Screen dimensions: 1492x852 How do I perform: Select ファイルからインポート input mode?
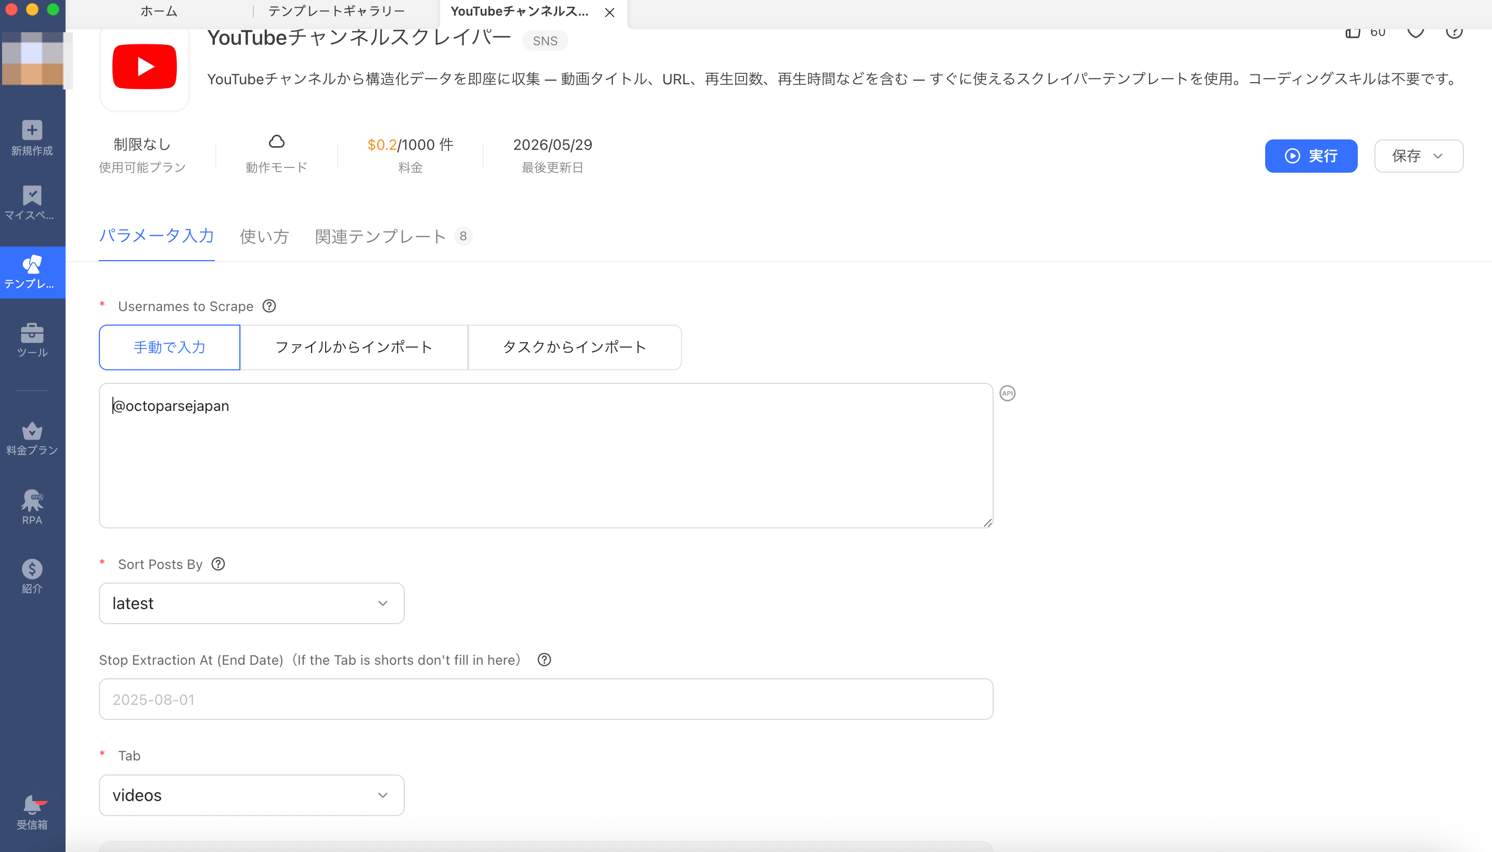click(x=354, y=347)
